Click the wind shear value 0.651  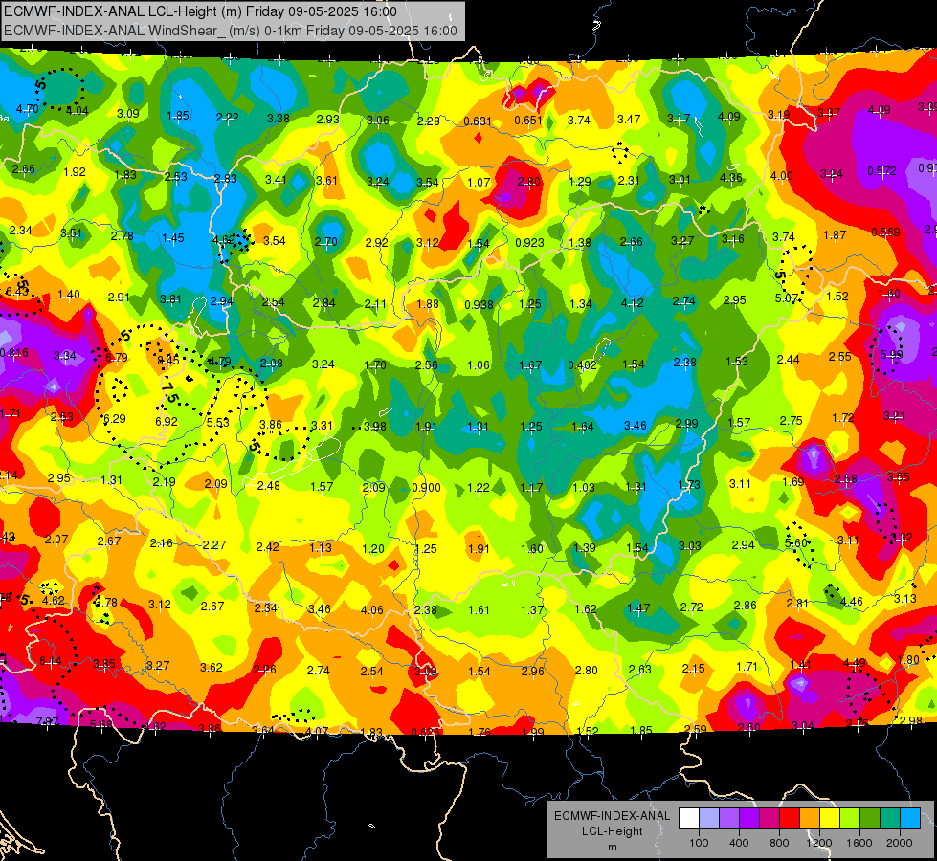(x=528, y=121)
